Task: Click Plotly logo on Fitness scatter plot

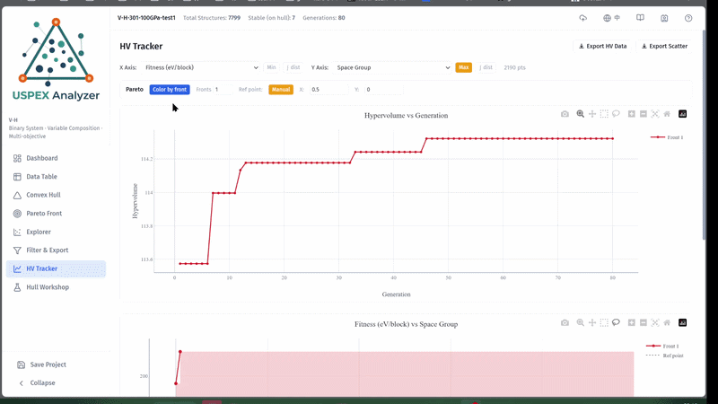Action: point(683,323)
